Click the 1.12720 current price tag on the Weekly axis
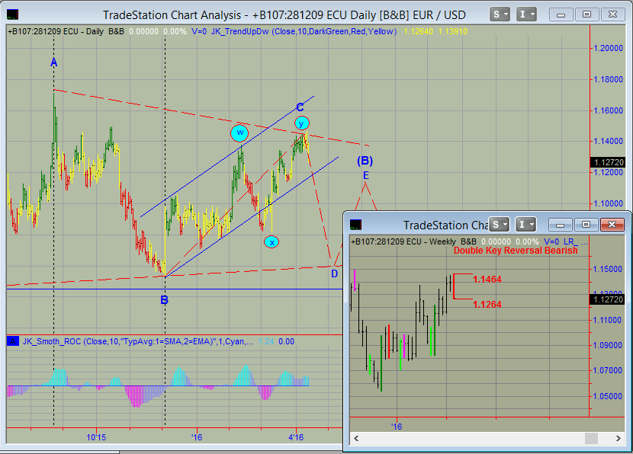This screenshot has height=454, width=633. (x=608, y=299)
